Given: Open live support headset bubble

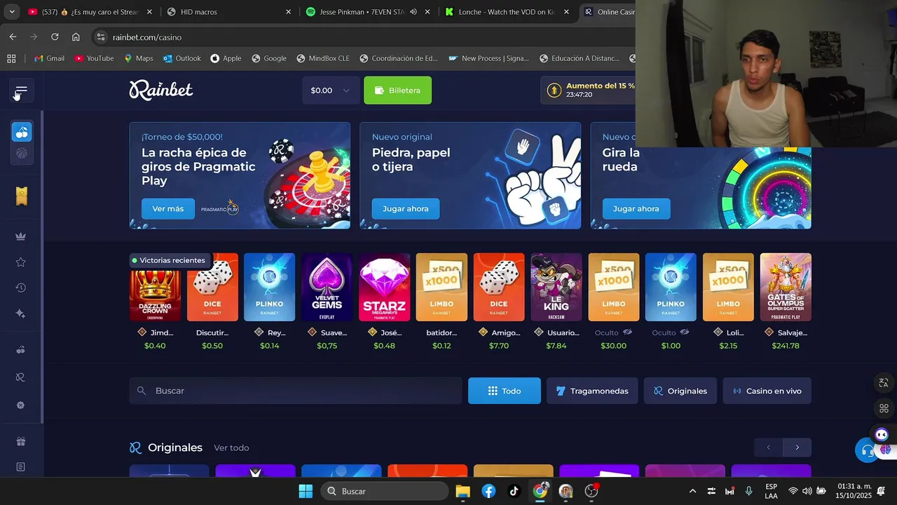Looking at the screenshot, I should (x=868, y=451).
